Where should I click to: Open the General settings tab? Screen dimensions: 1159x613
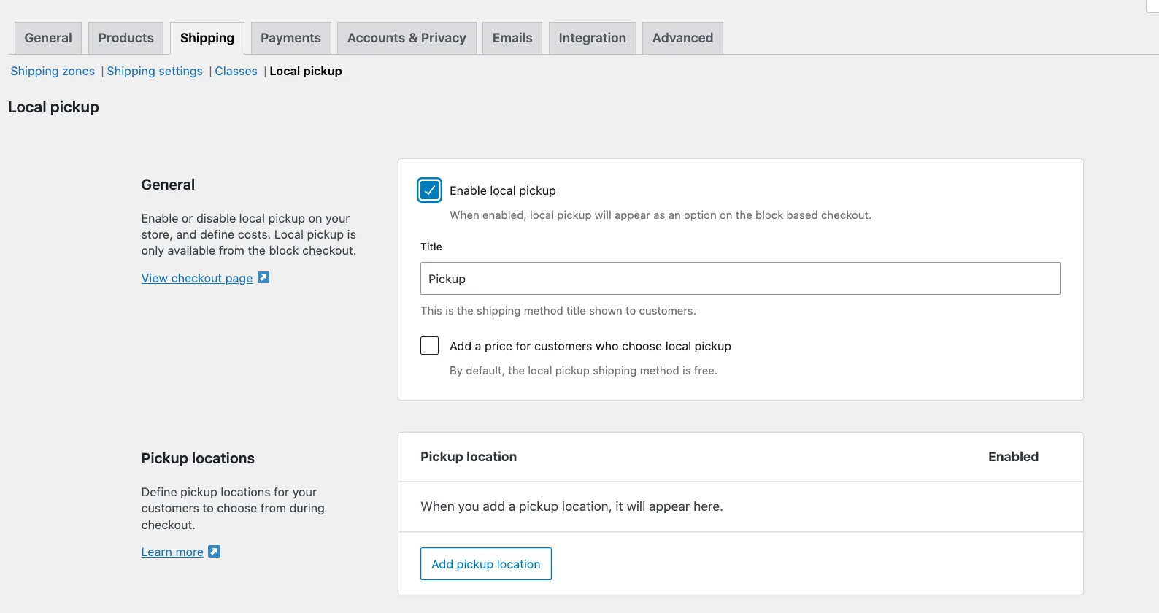(48, 38)
